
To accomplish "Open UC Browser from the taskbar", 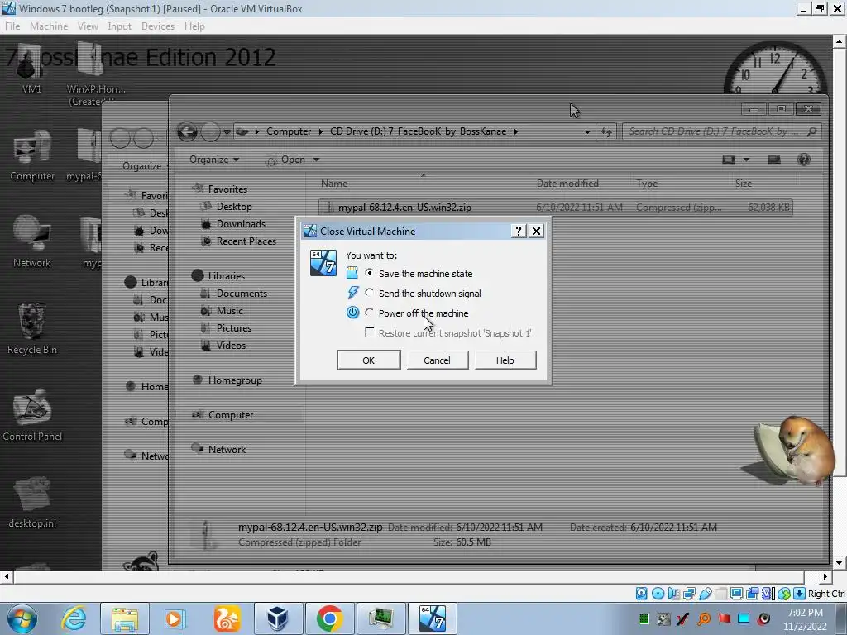I will point(227,618).
